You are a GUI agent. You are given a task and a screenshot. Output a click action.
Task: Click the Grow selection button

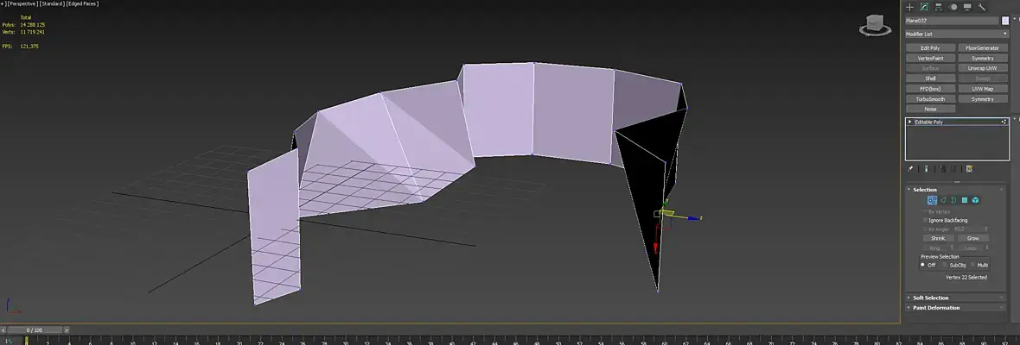pos(972,238)
